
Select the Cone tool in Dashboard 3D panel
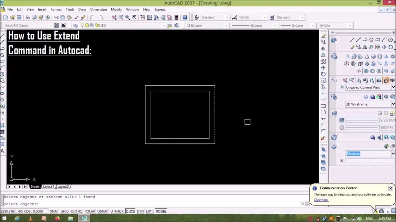(x=367, y=56)
